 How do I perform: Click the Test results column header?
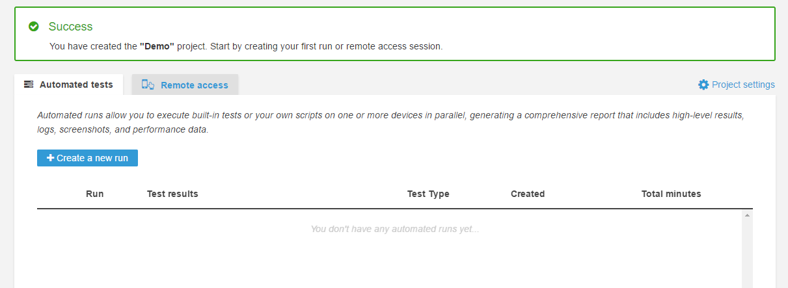coord(172,194)
